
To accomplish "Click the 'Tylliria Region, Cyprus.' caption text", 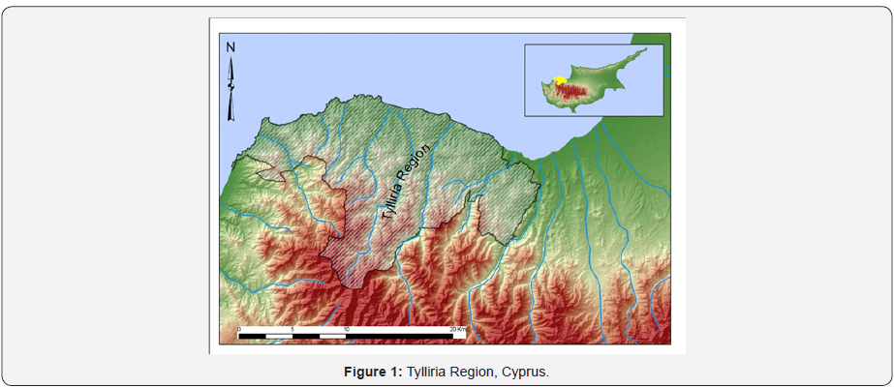I will (x=478, y=372).
